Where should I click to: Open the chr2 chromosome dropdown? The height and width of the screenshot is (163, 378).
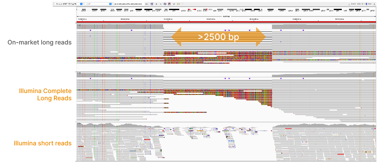(x=110, y=4)
